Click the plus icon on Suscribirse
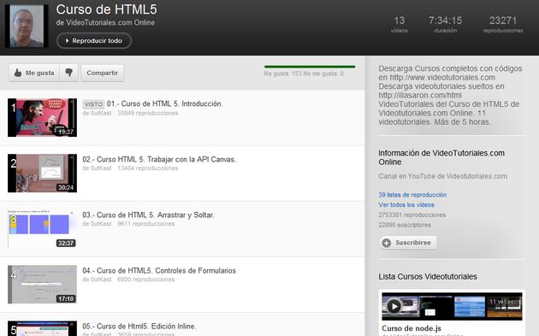Viewport: 539px width, 336px height. [387, 243]
